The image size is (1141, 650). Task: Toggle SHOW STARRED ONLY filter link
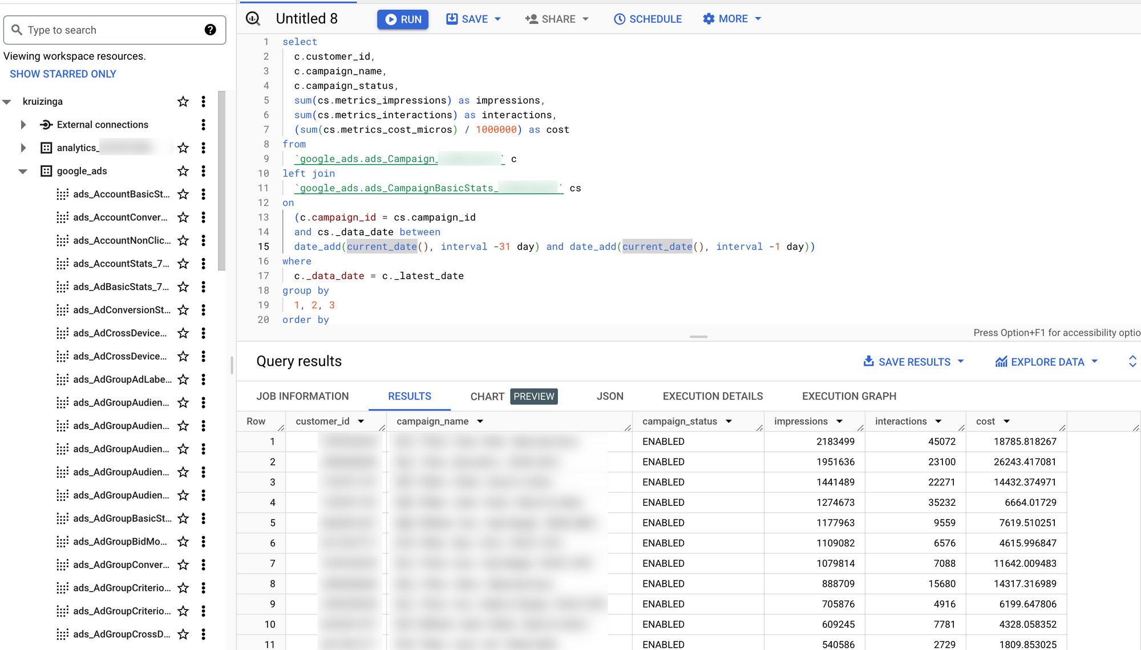[x=63, y=73]
